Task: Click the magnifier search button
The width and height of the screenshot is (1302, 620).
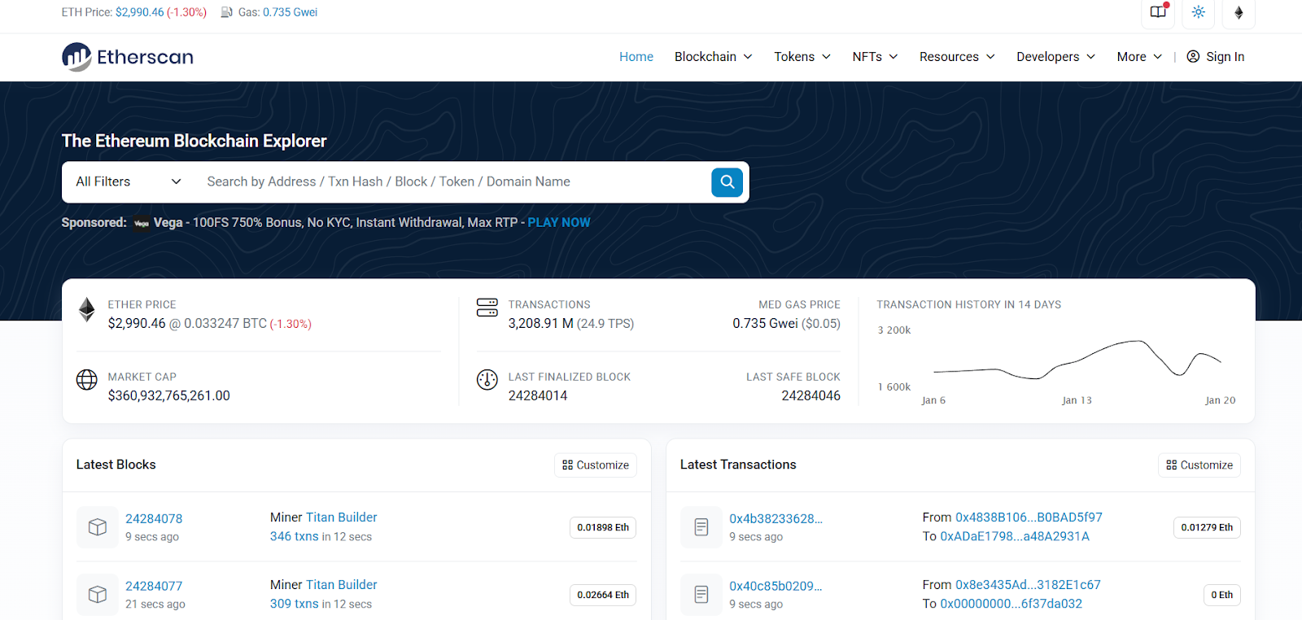Action: (727, 182)
